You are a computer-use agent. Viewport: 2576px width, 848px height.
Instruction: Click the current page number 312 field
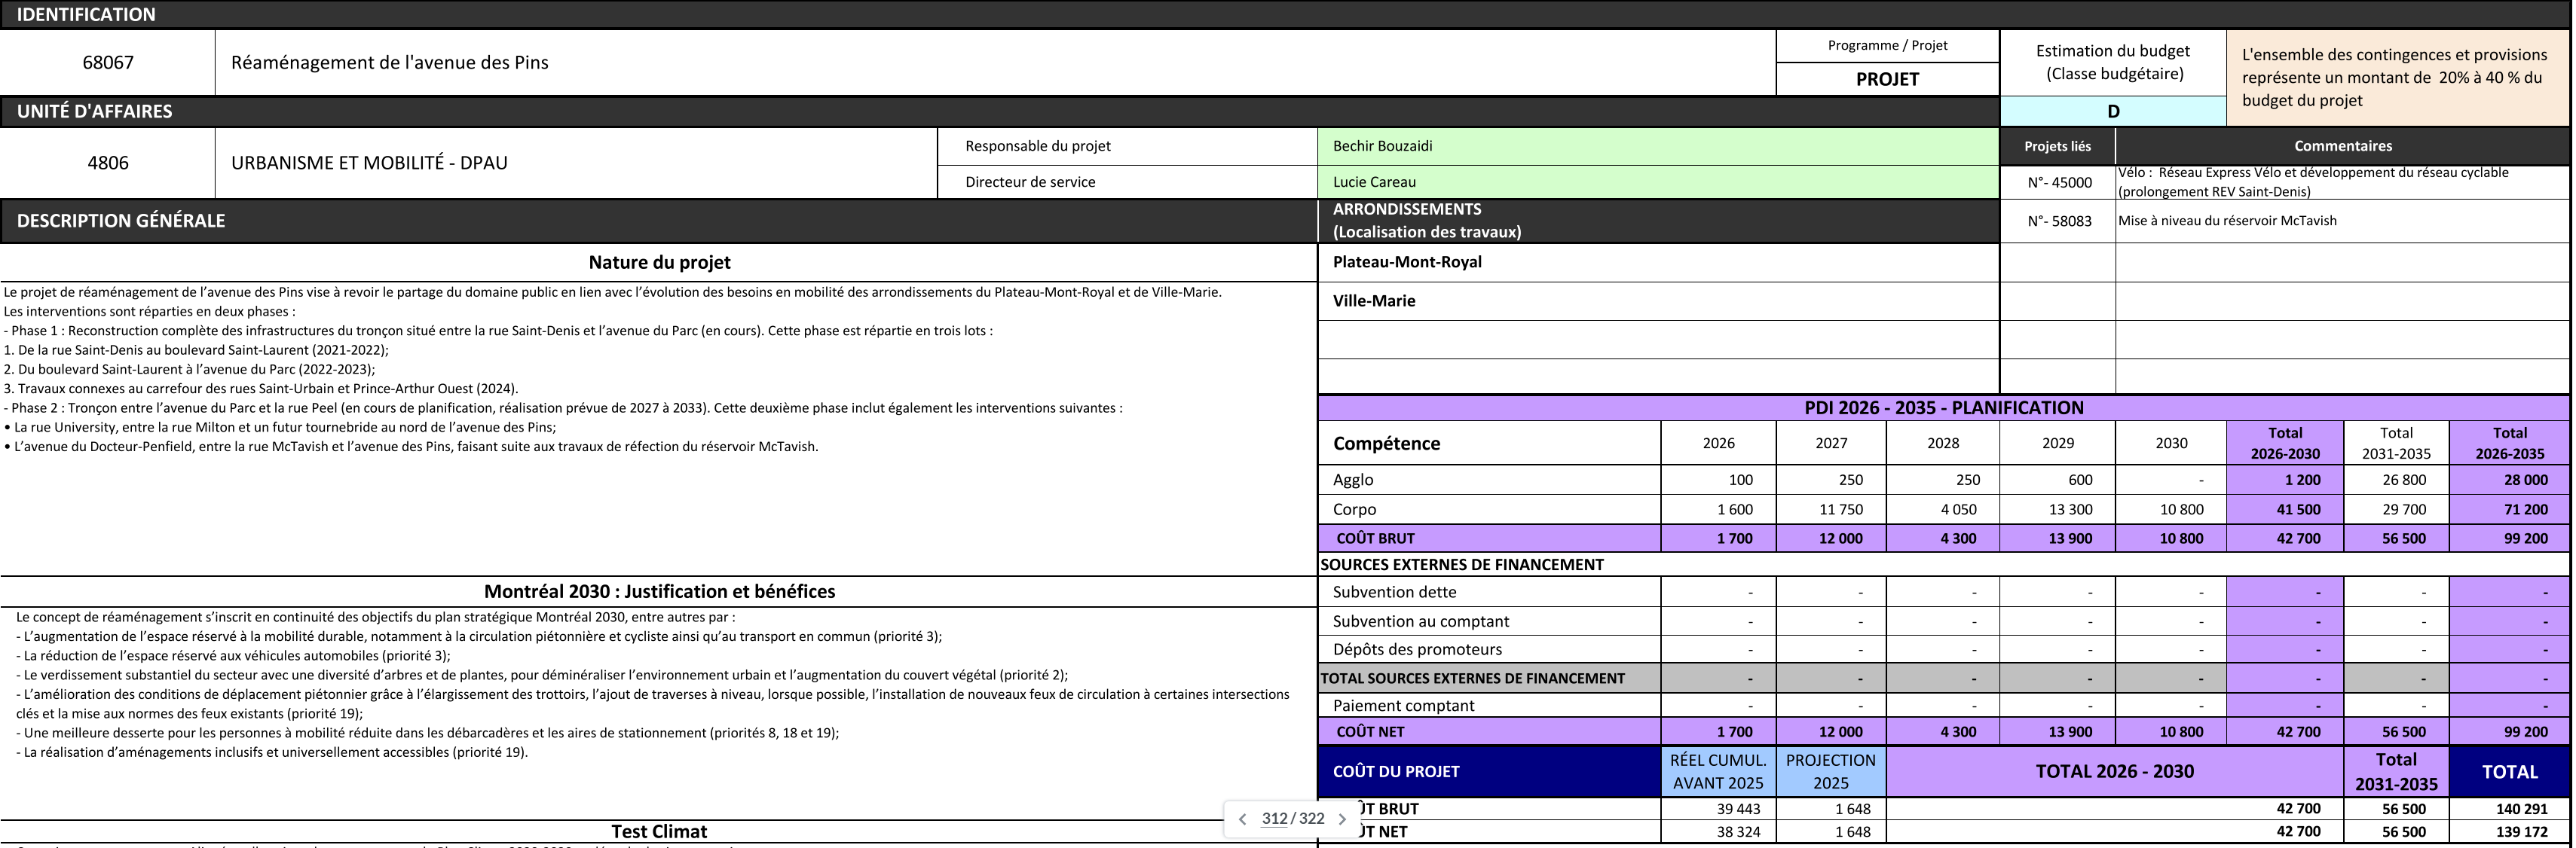(x=1274, y=819)
